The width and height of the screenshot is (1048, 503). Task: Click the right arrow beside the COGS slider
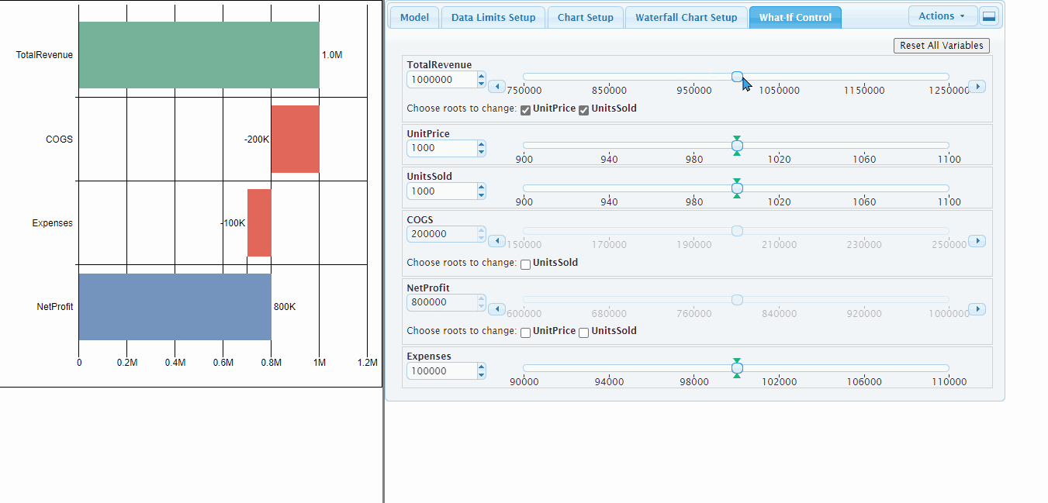(977, 241)
